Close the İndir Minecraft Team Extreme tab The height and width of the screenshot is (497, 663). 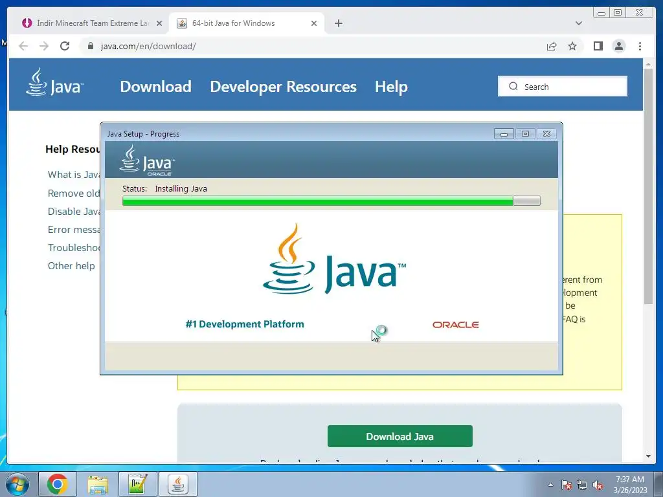[159, 23]
